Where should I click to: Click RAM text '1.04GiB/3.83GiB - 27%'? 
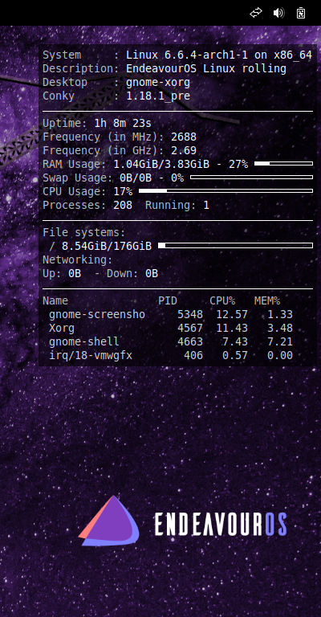[181, 164]
